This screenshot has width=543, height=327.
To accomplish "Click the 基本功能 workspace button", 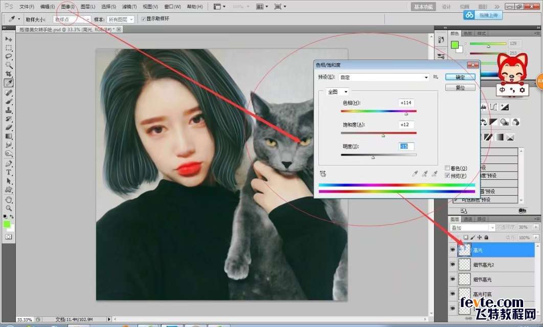I will click(x=423, y=7).
